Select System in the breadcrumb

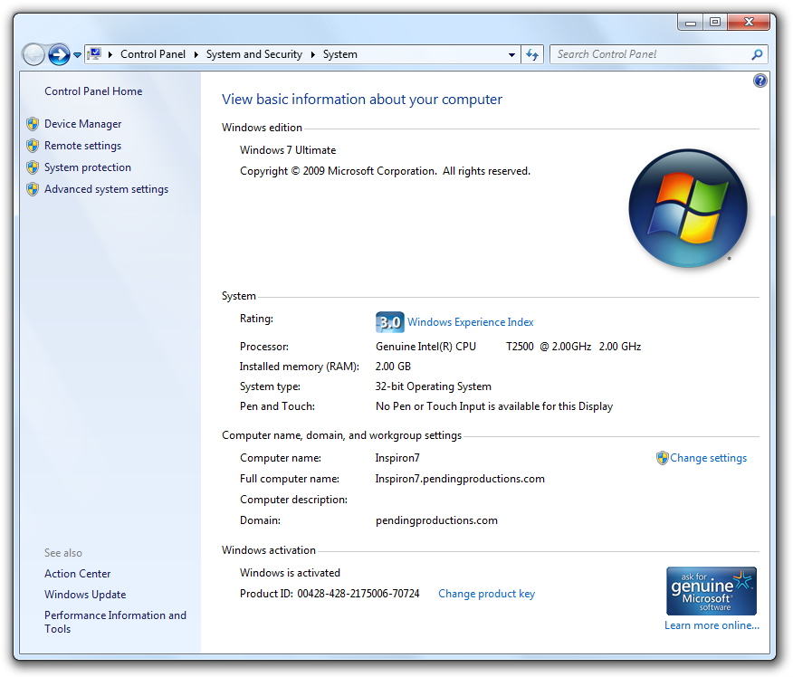pyautogui.click(x=339, y=54)
